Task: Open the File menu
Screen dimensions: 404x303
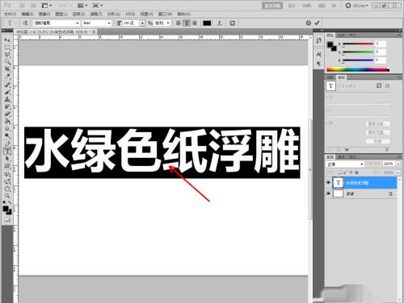Action: coord(10,14)
